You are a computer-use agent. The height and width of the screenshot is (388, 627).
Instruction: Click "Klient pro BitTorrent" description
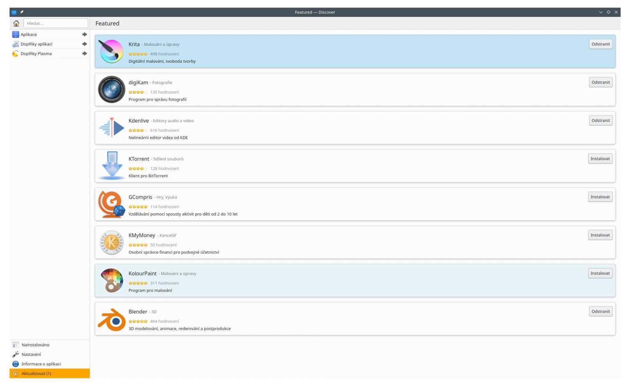pyautogui.click(x=148, y=176)
